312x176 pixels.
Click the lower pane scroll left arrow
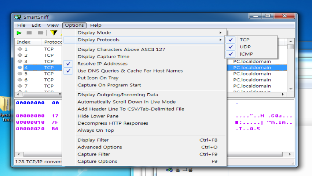pyautogui.click(x=18, y=154)
